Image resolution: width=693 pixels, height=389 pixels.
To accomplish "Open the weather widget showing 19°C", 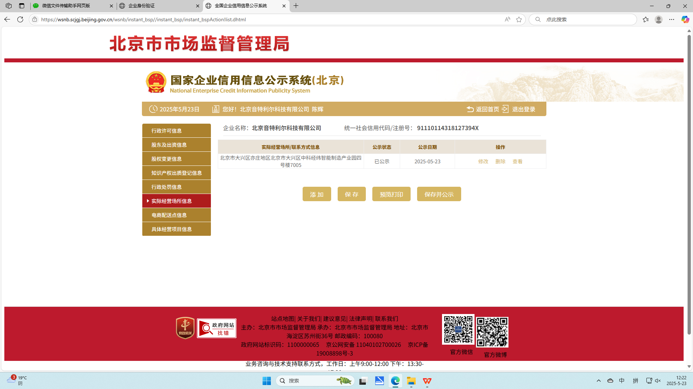I will tap(17, 380).
